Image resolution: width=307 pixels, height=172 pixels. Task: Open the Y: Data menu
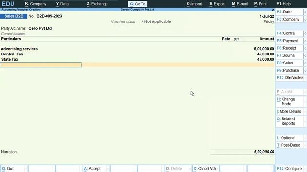[x=62, y=4]
